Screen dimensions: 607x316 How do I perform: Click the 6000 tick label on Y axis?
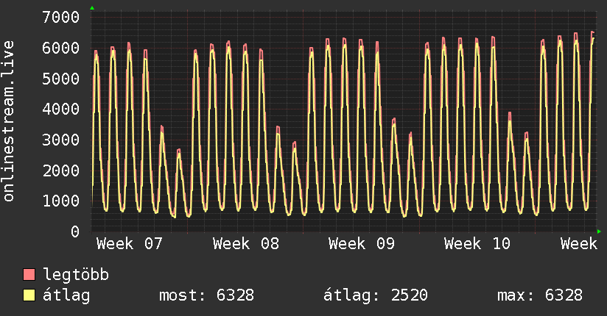tap(61, 48)
